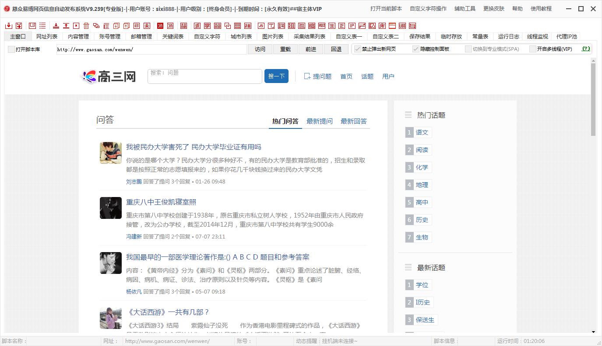Screen dimensions: 602x346
Task: Click the download arrow toolbar icon
Action: pos(56,26)
